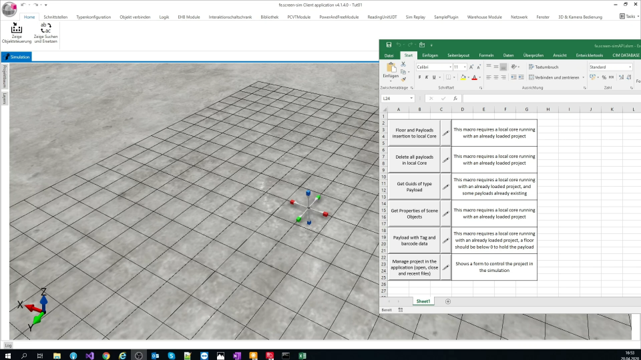
Task: Center text horizontally in Excel
Action: coord(496,77)
